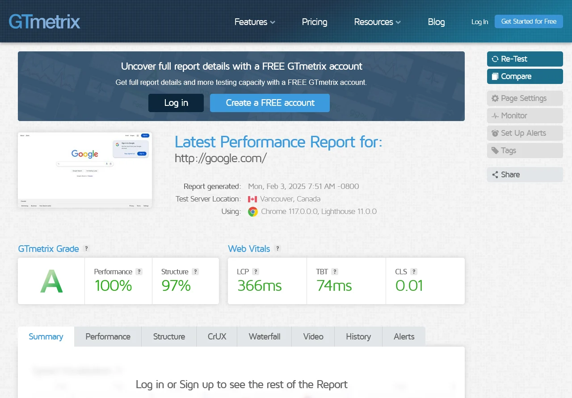Screen dimensions: 572x398
Task: Click the 74ms TBT value
Action: click(x=334, y=285)
